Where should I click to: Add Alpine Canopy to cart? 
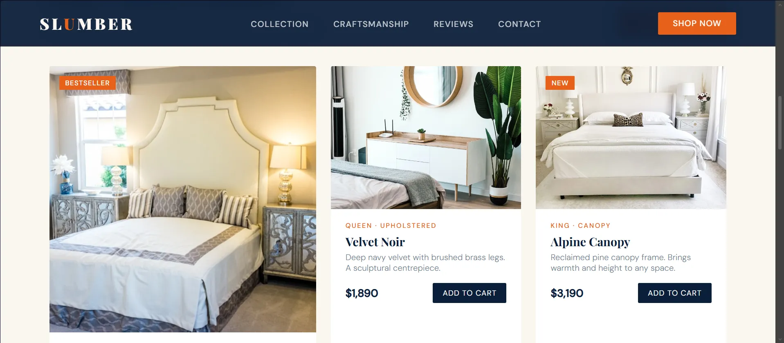point(674,293)
